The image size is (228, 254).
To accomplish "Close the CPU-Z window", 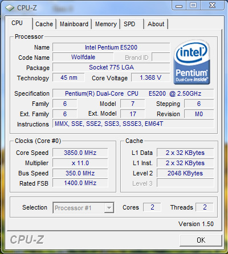I will [212, 6].
